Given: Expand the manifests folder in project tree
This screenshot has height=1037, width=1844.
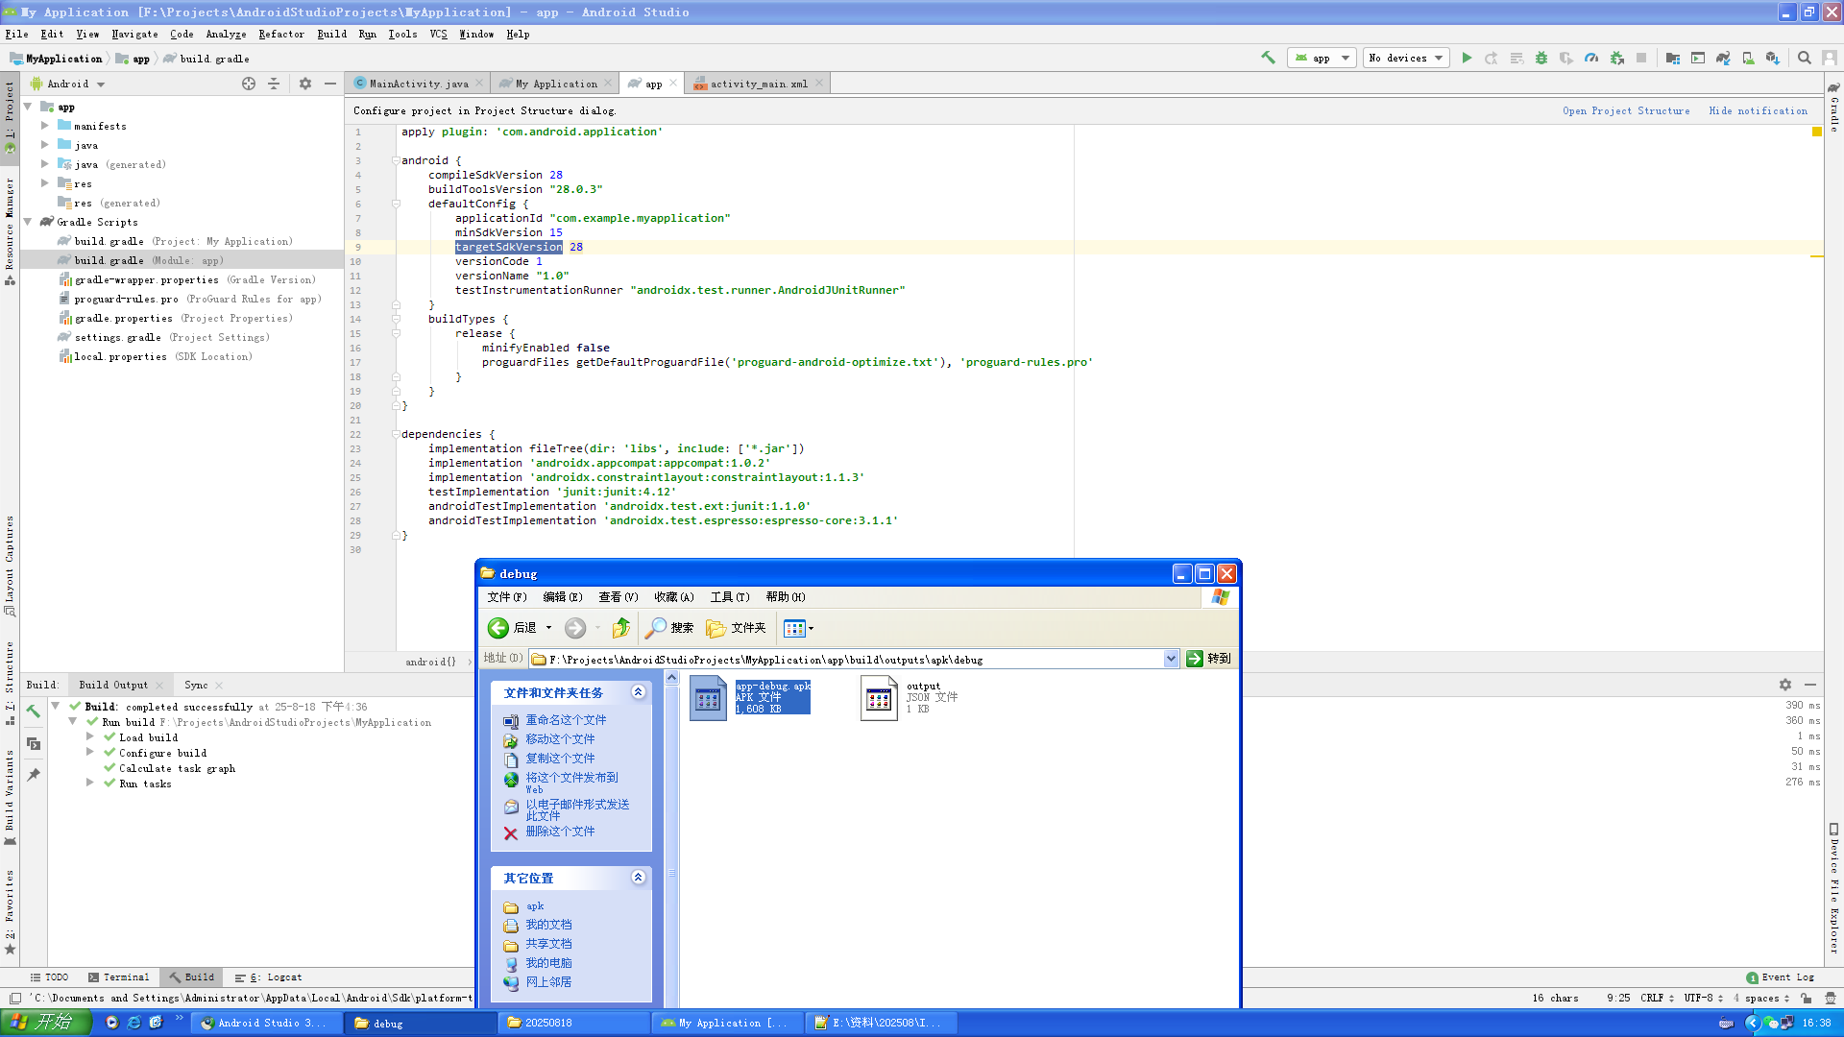Looking at the screenshot, I should tap(44, 126).
